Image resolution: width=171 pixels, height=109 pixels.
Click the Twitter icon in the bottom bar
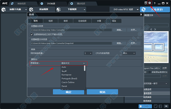156,106
